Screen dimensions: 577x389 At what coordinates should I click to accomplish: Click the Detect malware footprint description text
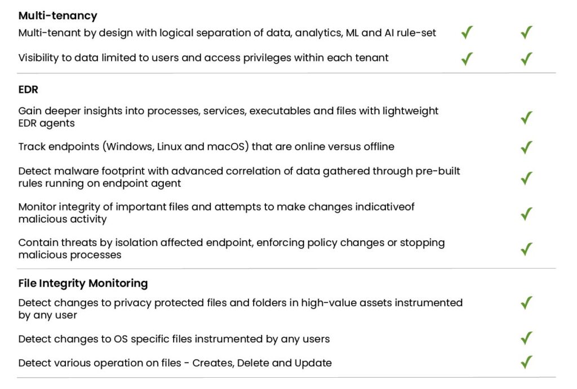pyautogui.click(x=239, y=177)
